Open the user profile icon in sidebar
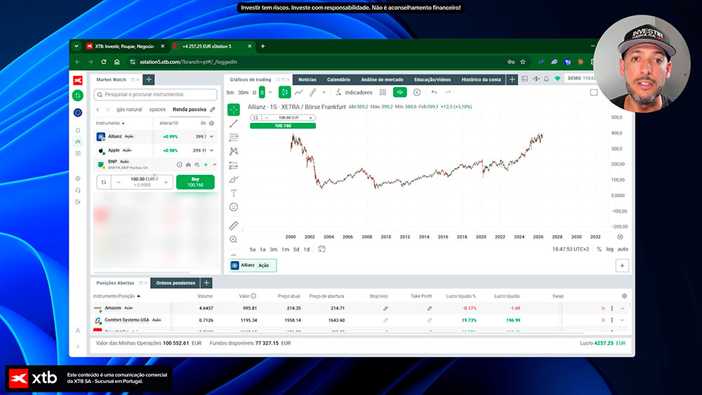 click(x=78, y=330)
